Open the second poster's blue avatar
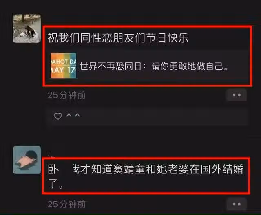Image resolution: width=261 pixels, height=215 pixels. click(27, 160)
